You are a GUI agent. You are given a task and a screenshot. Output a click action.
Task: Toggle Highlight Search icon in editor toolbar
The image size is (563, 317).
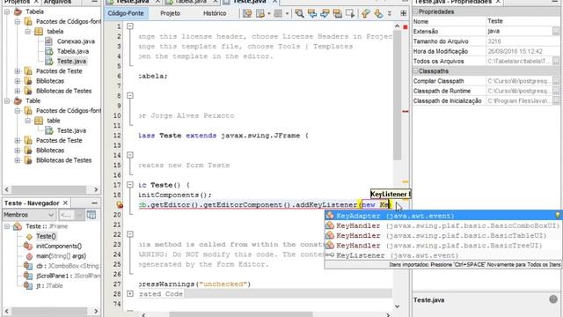click(337, 14)
